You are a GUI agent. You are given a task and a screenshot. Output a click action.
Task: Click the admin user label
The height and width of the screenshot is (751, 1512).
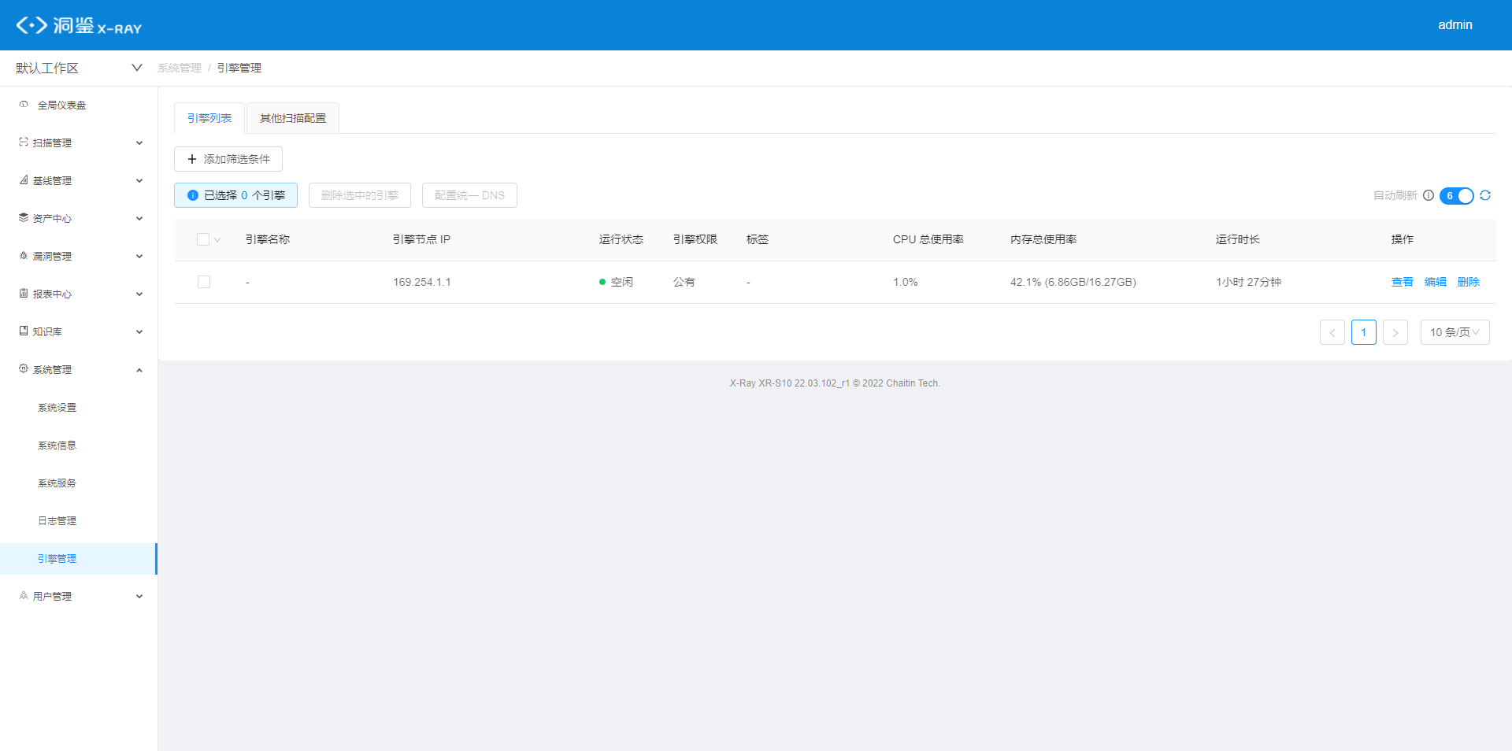1455,25
